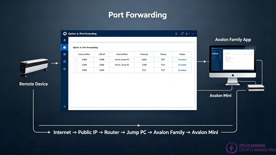Screen dimensions: 276x155
Task: Click the LAN IP column header
Action: tap(102, 54)
